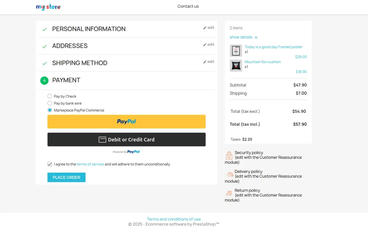The width and height of the screenshot is (368, 240).
Task: Click the Security policy padlock icon
Action: pyautogui.click(x=229, y=156)
